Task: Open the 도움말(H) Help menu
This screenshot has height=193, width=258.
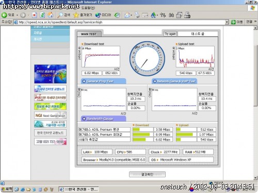Action: [88, 8]
